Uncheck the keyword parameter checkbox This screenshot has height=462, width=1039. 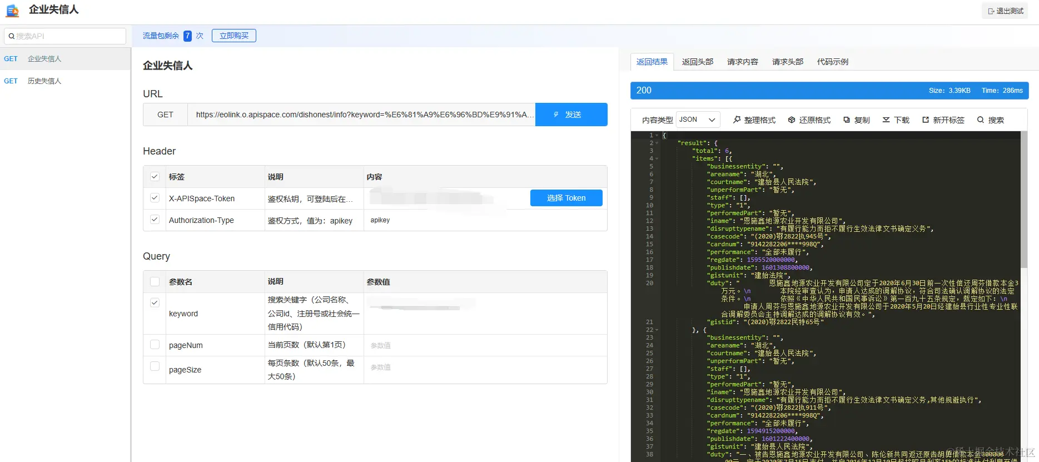pos(155,303)
